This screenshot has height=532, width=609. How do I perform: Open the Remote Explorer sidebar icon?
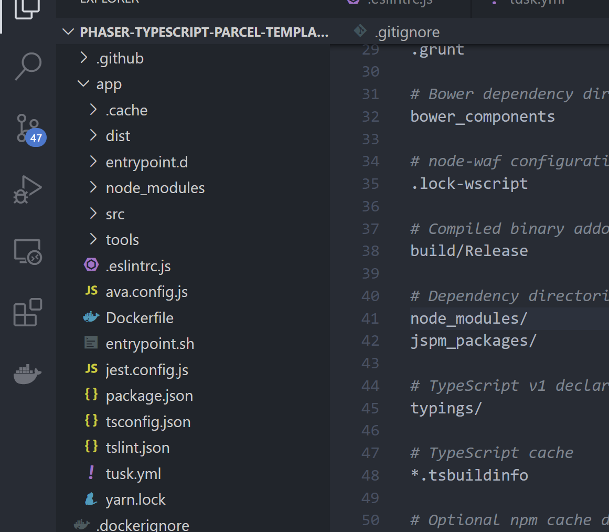[27, 251]
